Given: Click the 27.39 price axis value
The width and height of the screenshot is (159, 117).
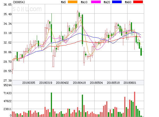Looking at the screenshot, I should tap(8, 81).
